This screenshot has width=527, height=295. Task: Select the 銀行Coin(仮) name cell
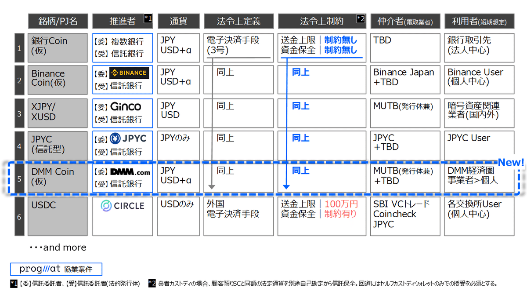point(58,47)
